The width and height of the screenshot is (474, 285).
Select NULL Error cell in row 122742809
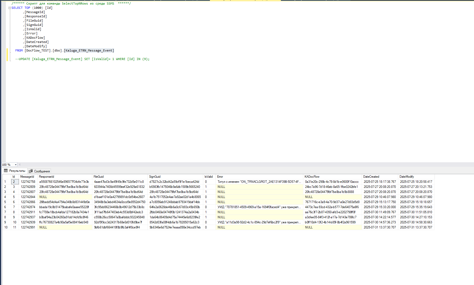pyautogui.click(x=259, y=187)
